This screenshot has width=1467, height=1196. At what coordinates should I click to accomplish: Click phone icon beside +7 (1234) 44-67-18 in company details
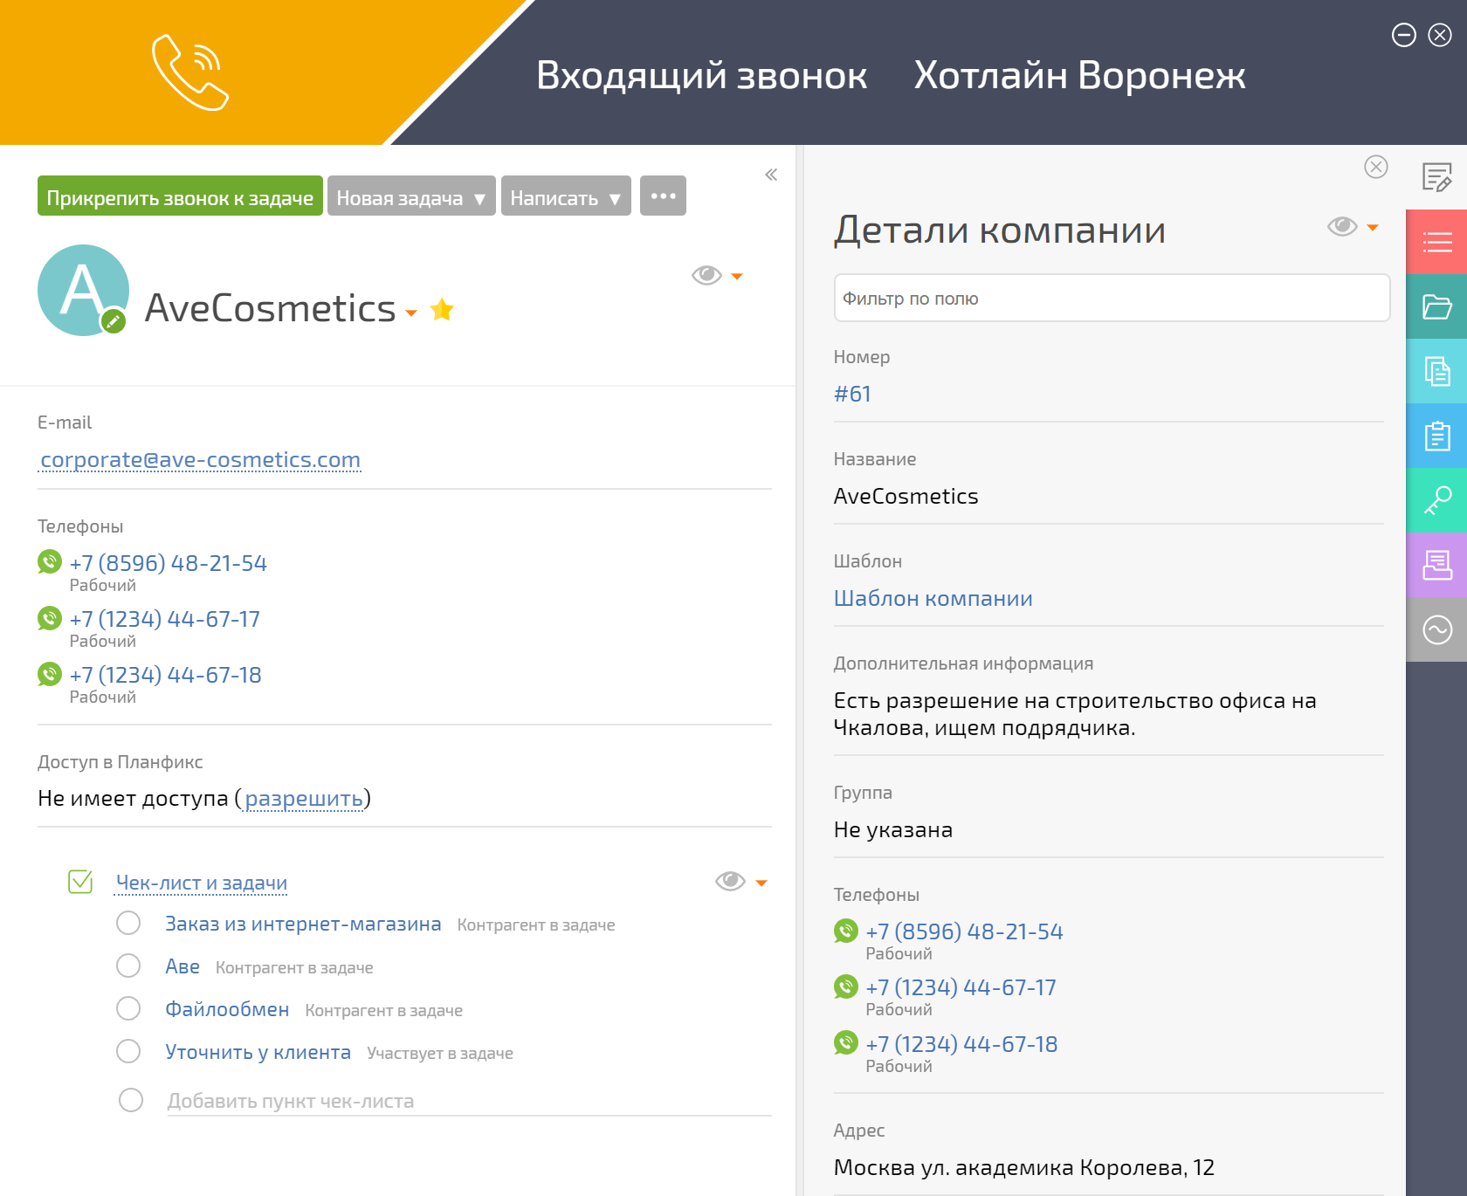[x=846, y=1042]
